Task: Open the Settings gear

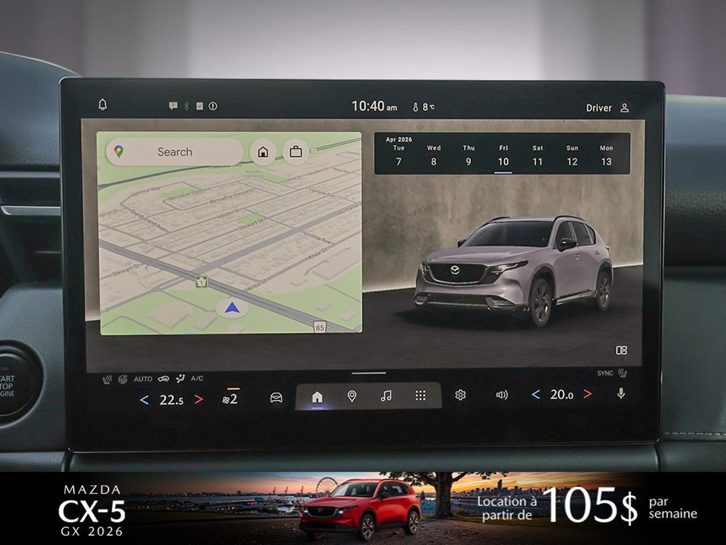Action: [x=461, y=395]
